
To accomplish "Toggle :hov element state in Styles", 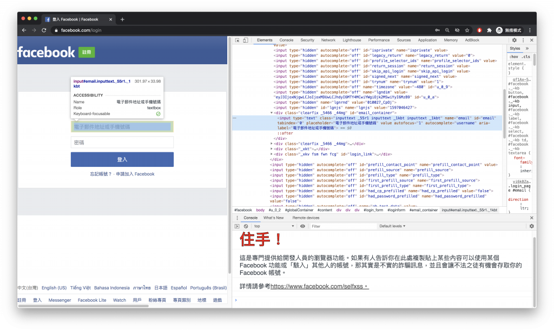I will (x=514, y=57).
